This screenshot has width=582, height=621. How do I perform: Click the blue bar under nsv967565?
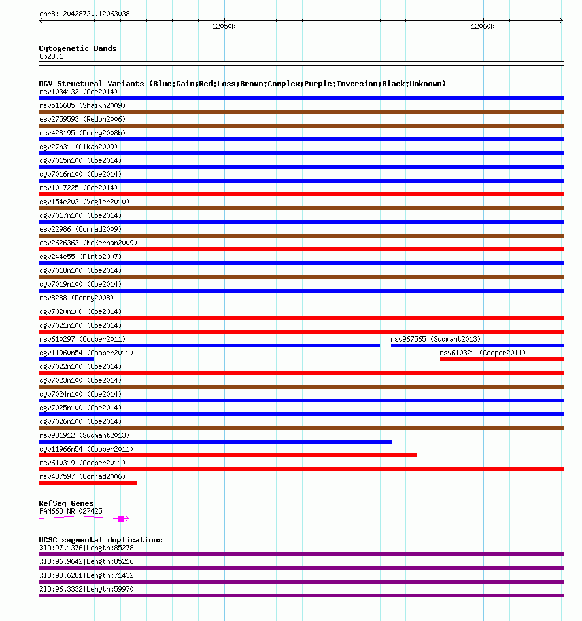477,346
